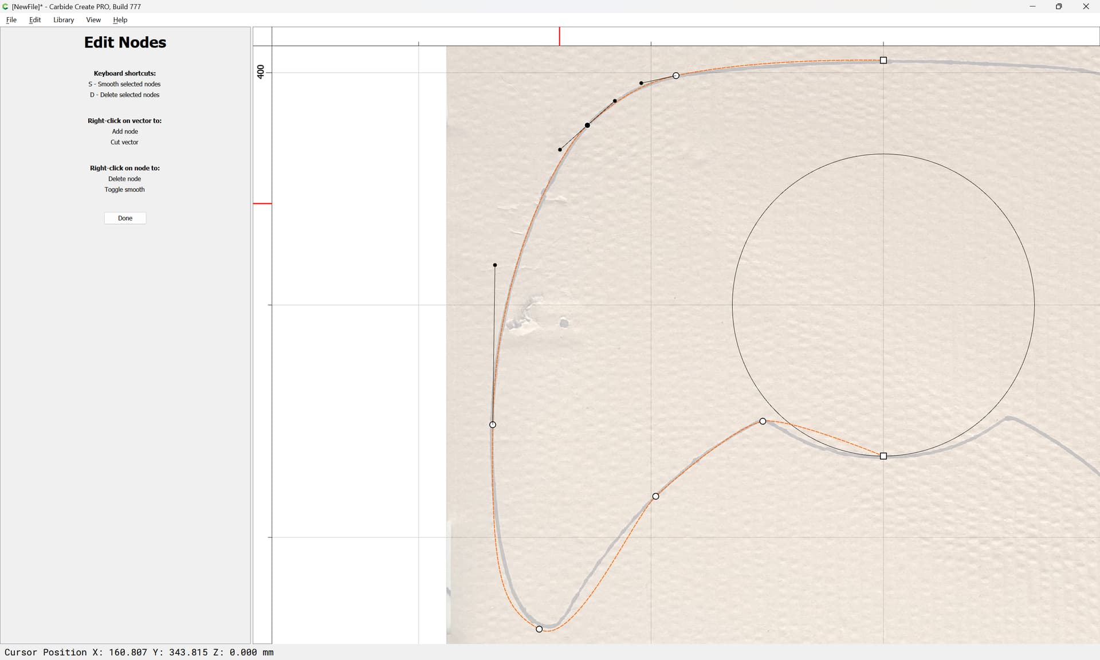Select the open node at curve's lowest point
The width and height of the screenshot is (1100, 660).
pos(539,629)
